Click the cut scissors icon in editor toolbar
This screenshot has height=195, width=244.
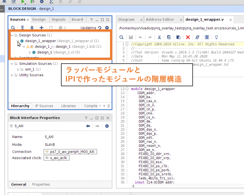click(159, 37)
